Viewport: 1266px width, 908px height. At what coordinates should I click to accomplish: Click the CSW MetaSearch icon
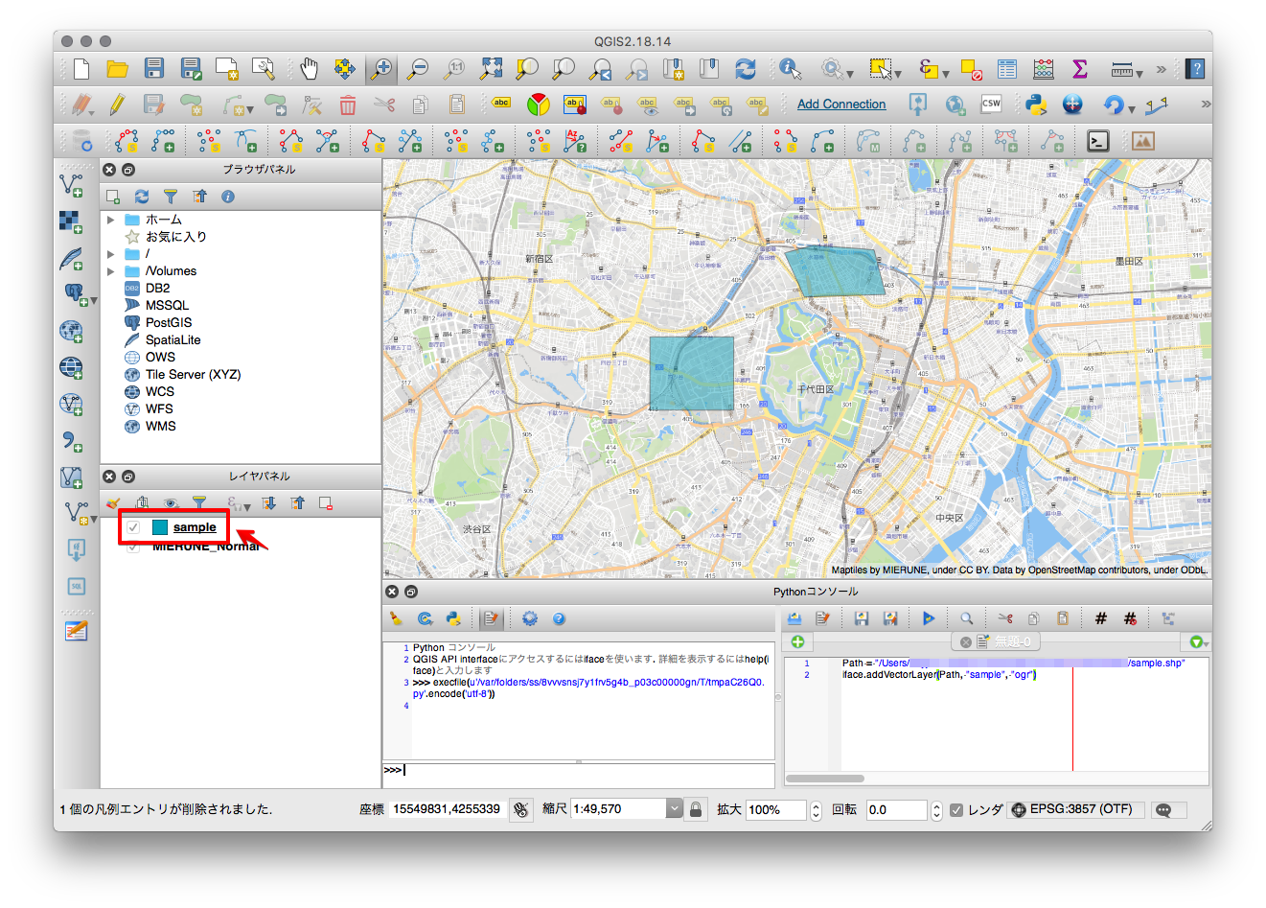pos(991,104)
